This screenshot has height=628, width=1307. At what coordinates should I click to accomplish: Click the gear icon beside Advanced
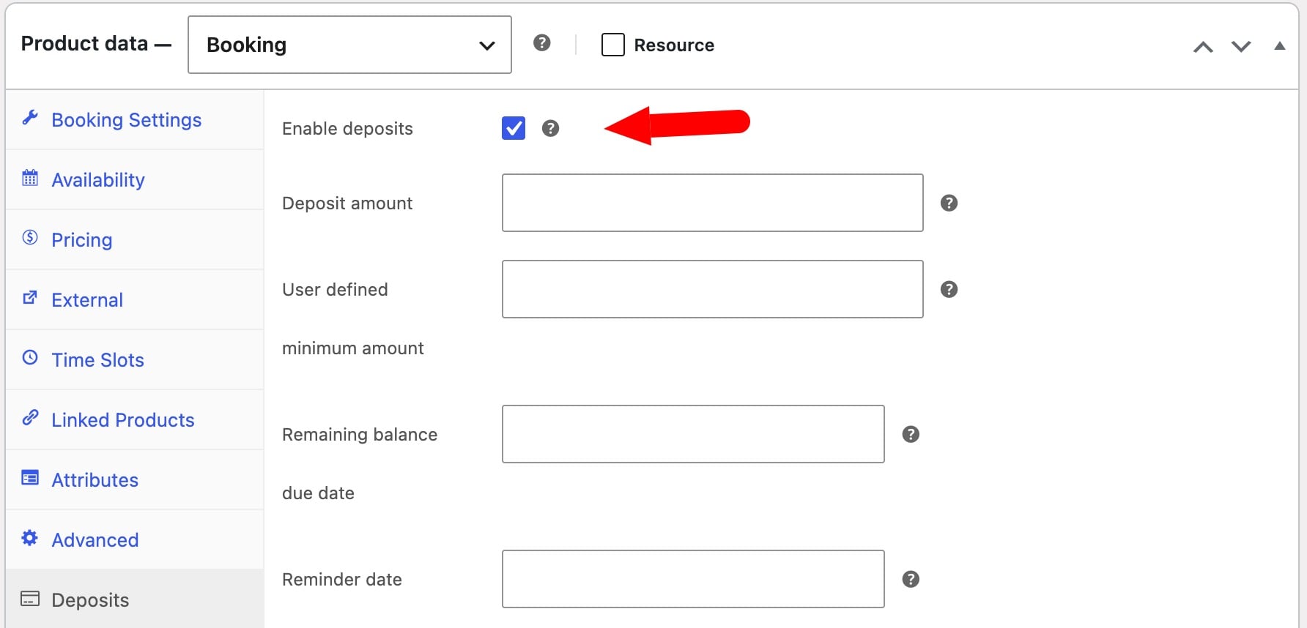(30, 538)
